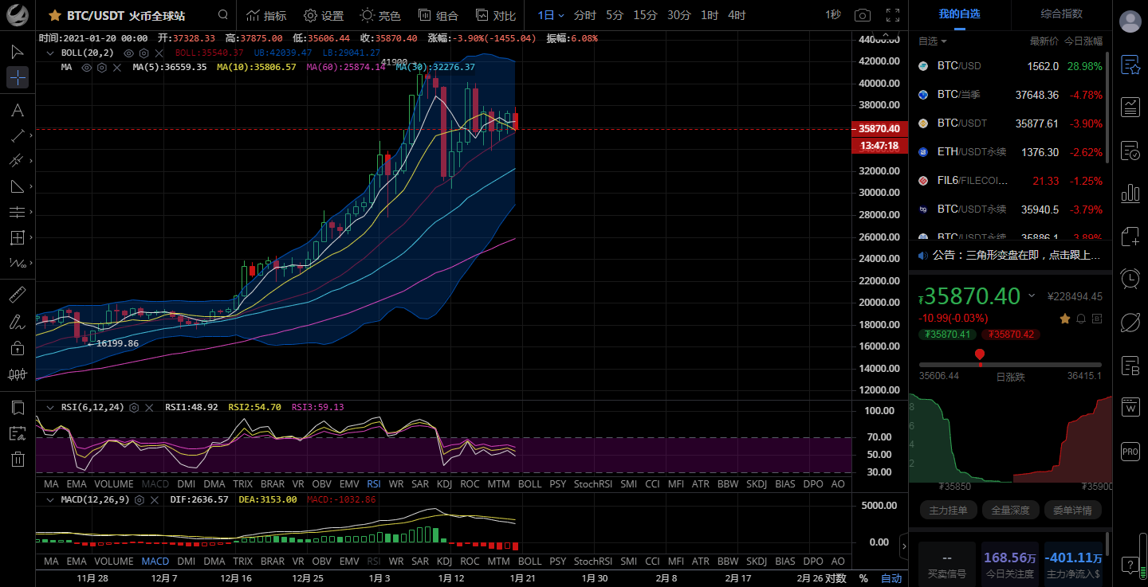Toggle 对数 logarithmic scale
The image size is (1148, 587).
(835, 578)
